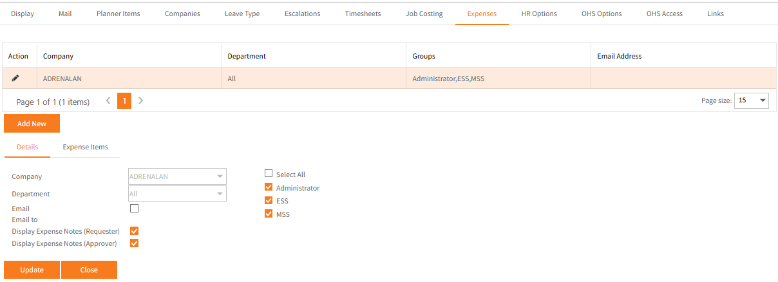Disable Display Expense Notes (Approver)
Viewport: 778px width, 282px height.
pos(134,243)
